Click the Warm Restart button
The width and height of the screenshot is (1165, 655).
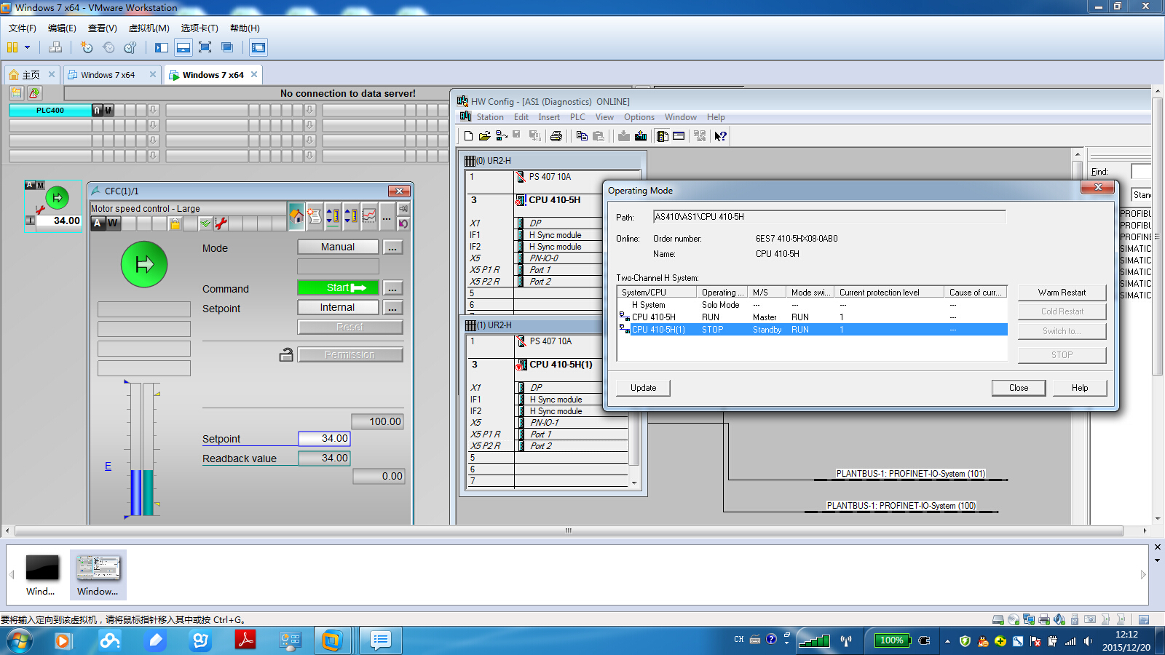click(1062, 293)
